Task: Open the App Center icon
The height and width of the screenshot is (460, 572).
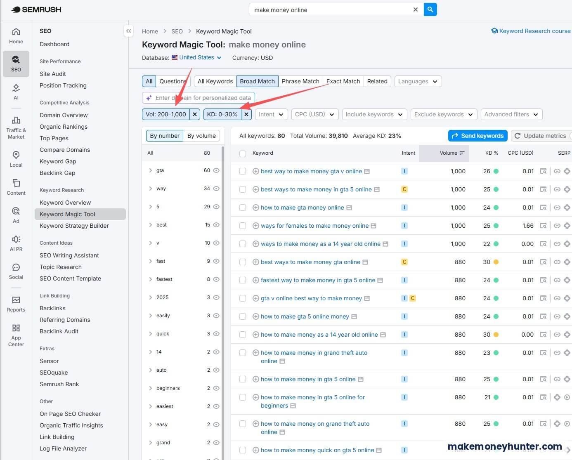Action: (16, 328)
